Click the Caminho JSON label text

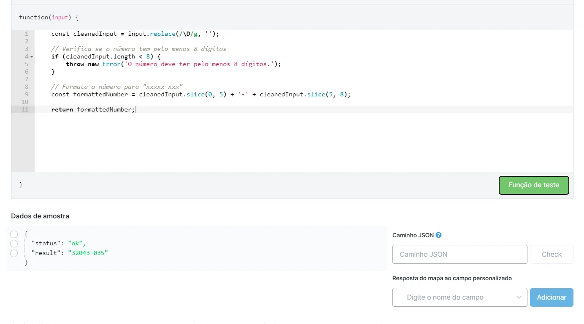[x=413, y=235]
